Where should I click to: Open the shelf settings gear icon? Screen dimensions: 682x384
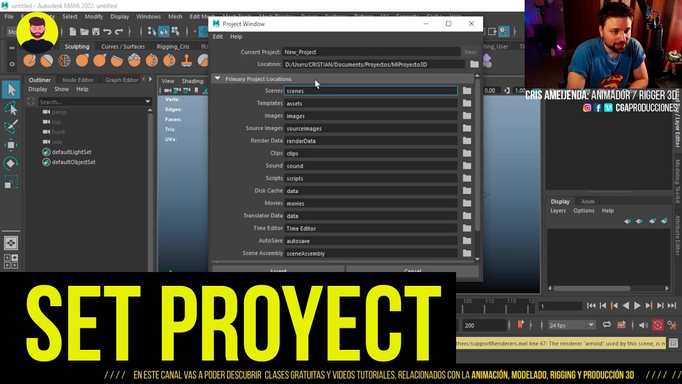click(x=12, y=64)
